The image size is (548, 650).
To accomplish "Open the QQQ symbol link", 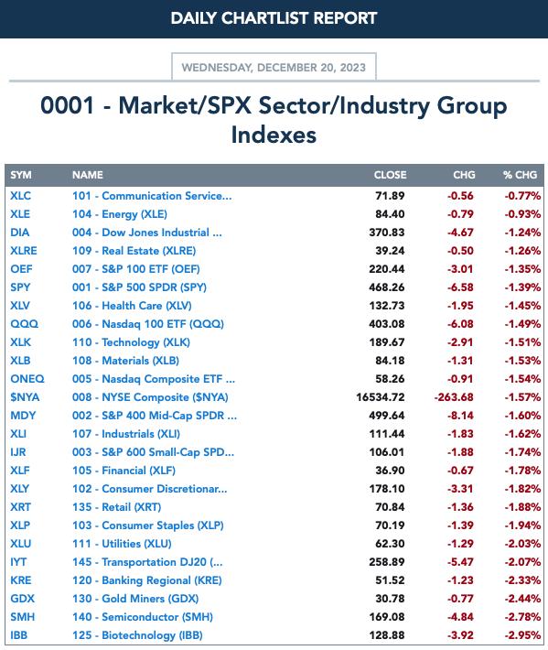I will click(24, 324).
